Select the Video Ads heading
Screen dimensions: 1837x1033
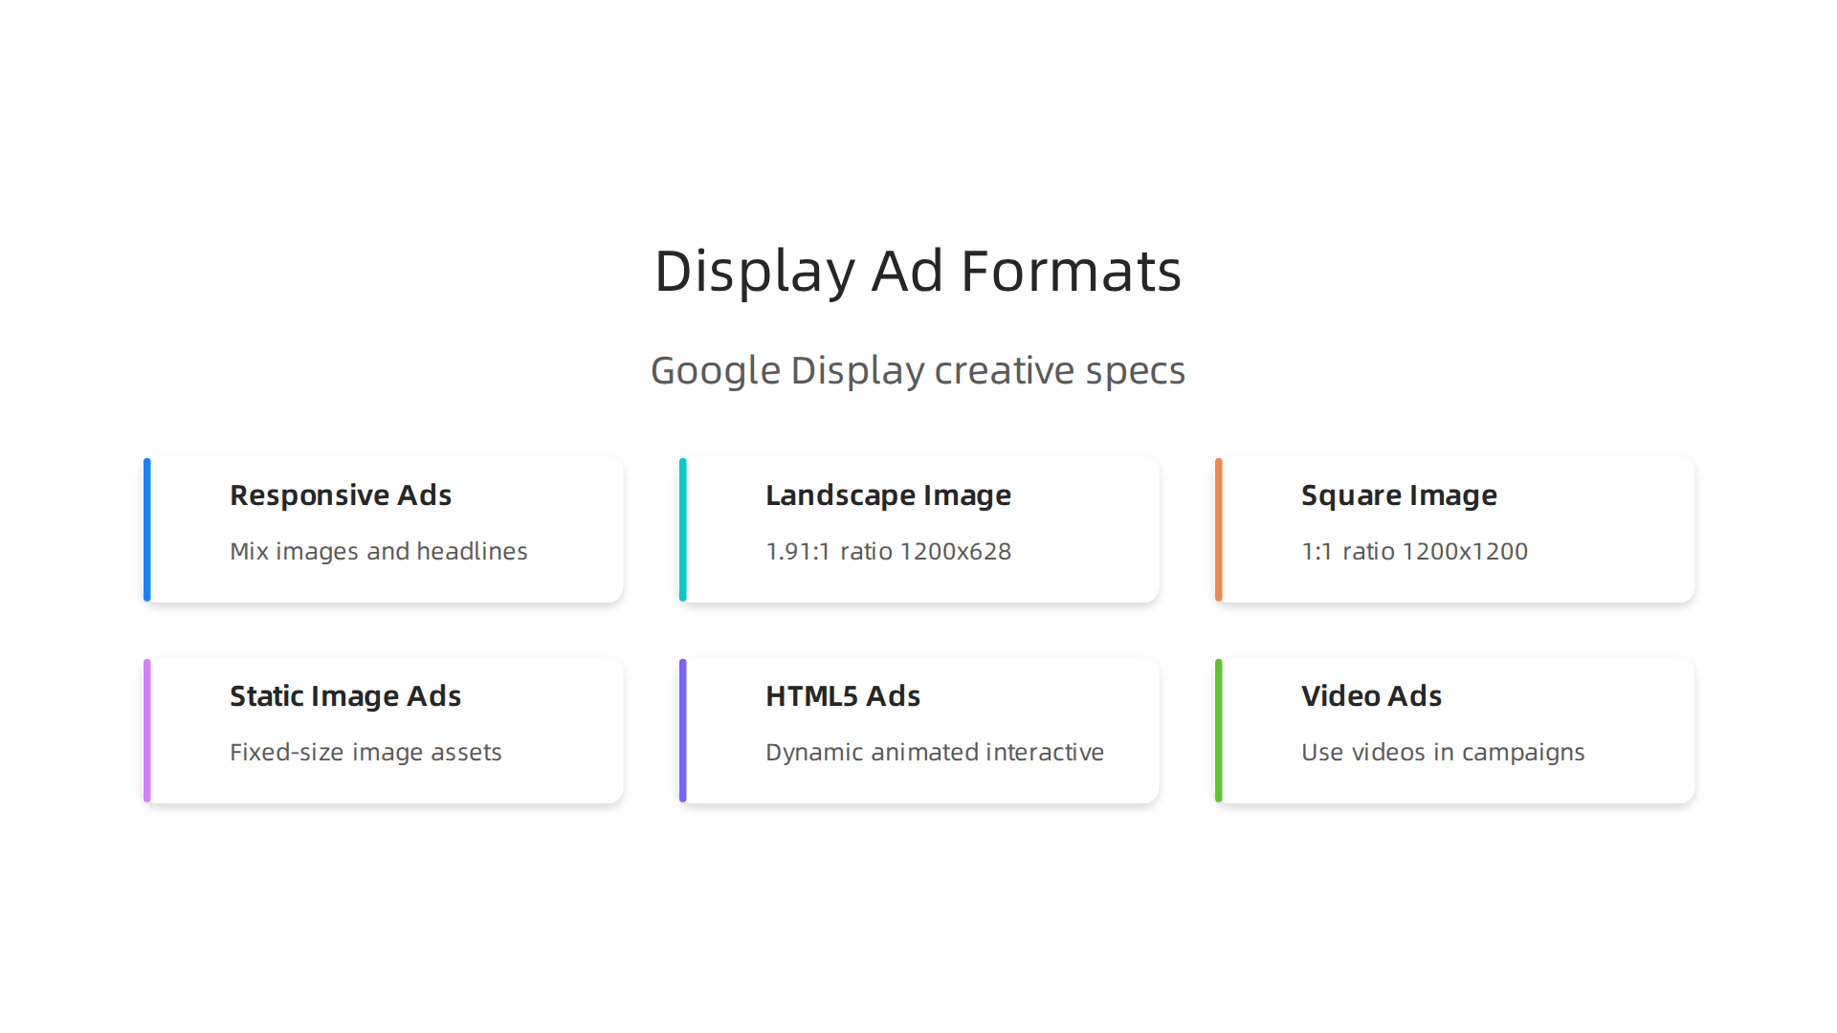click(x=1371, y=696)
